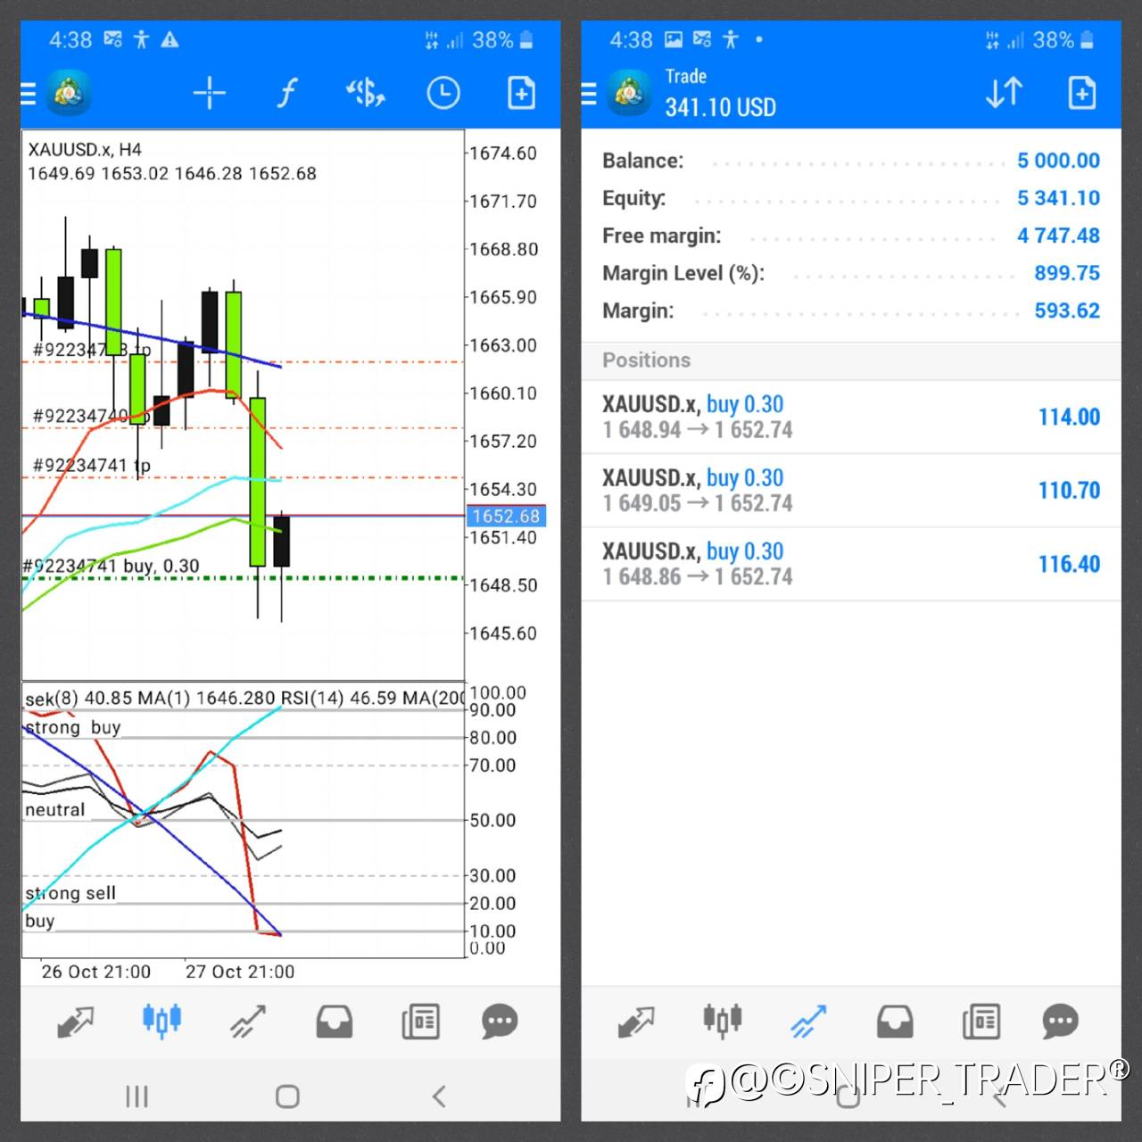Open the hamburger menu on chart screen
Screen dimensions: 1142x1142
pos(29,93)
